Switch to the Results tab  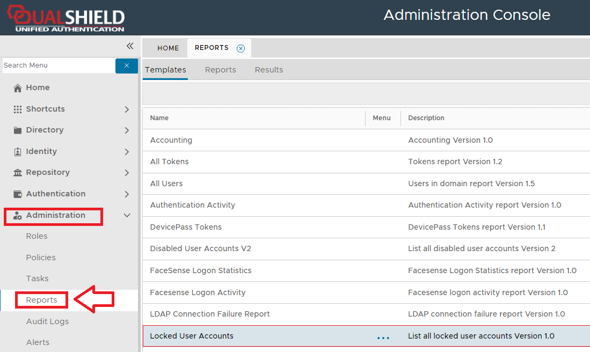[268, 70]
